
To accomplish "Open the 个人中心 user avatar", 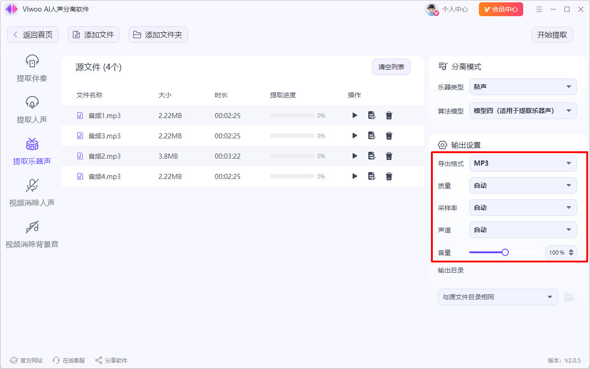I will (x=431, y=9).
